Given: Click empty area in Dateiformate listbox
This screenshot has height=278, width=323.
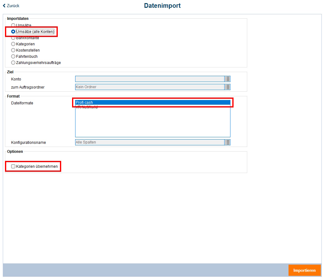Looking at the screenshot, I should coord(152,124).
